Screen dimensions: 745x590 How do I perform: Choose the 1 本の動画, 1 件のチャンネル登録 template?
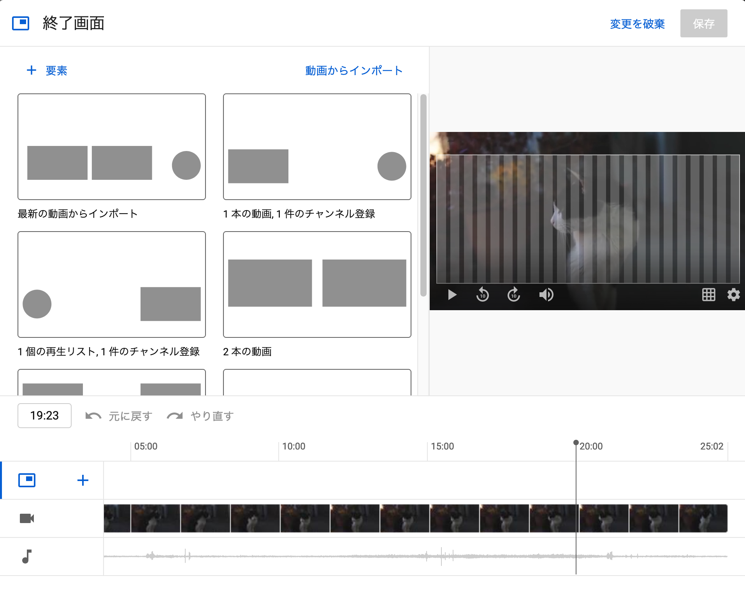coord(317,147)
